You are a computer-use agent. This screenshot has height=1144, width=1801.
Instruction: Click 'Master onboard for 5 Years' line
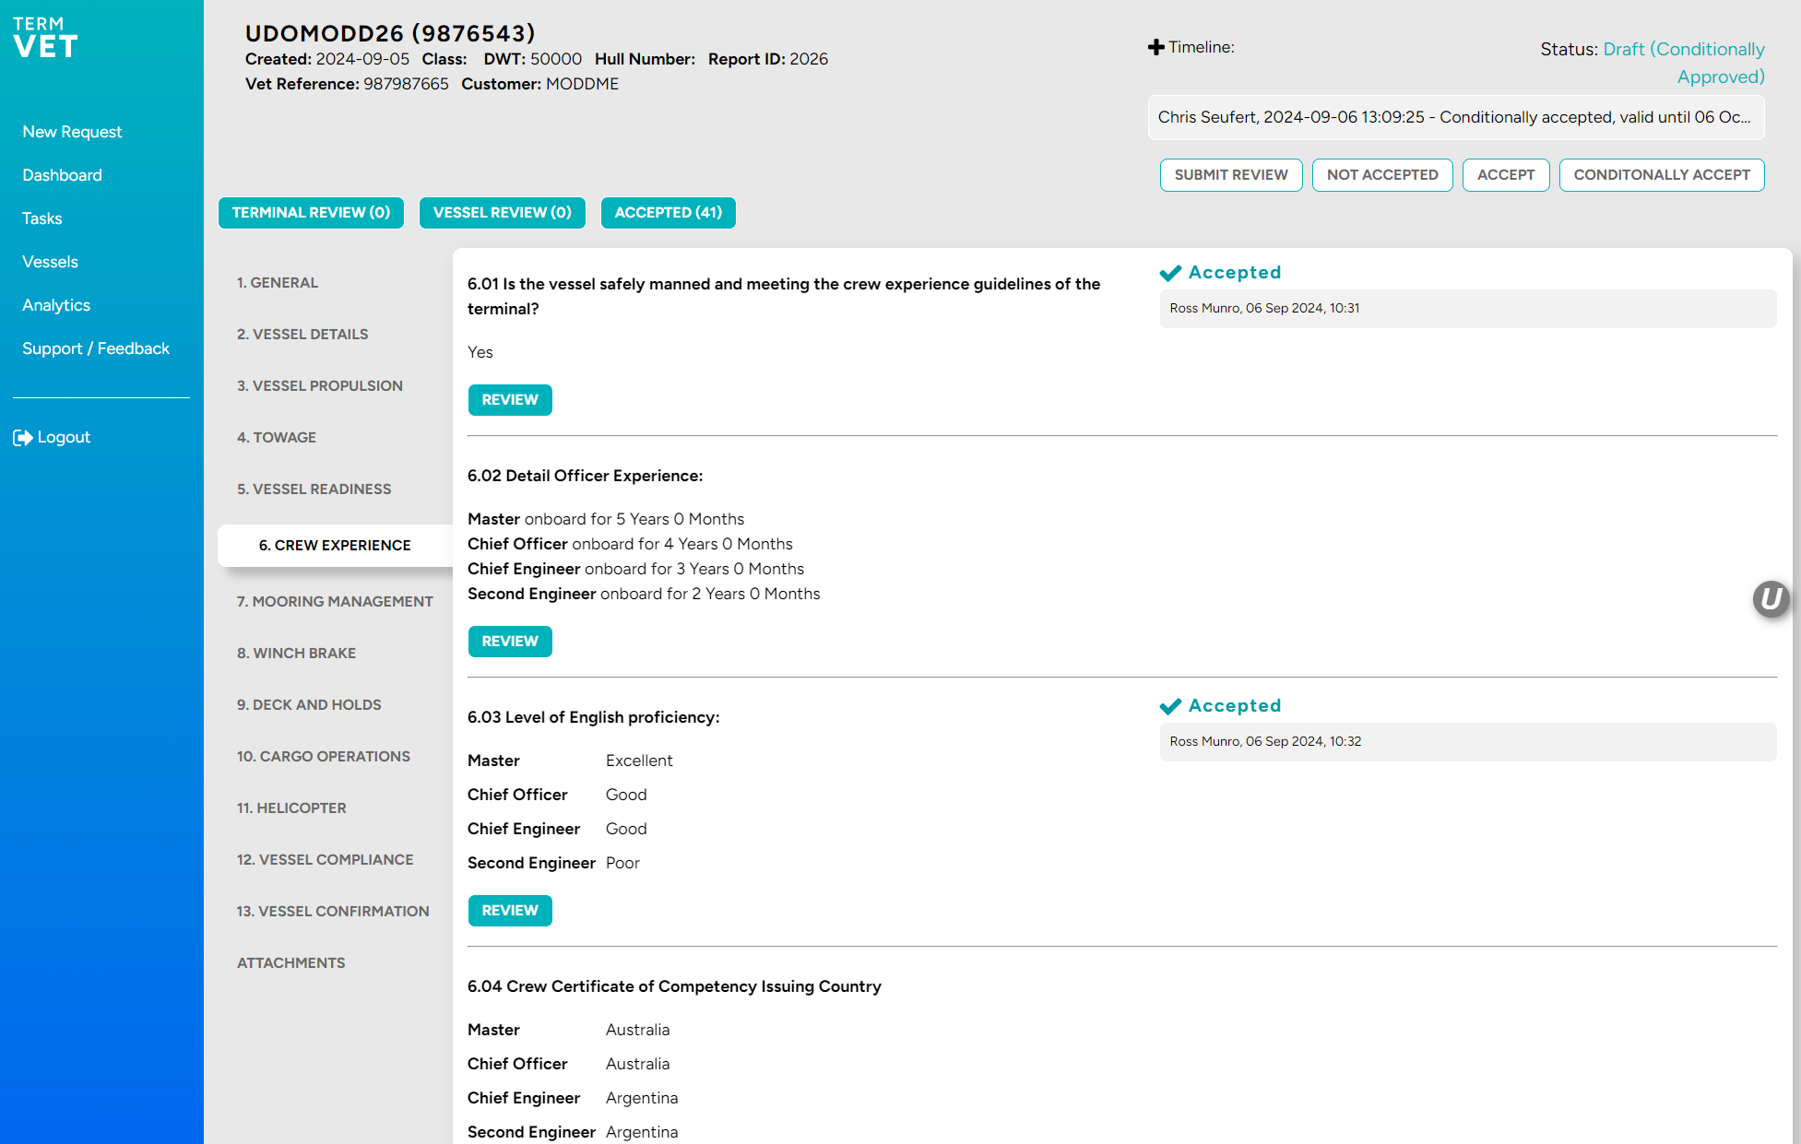[606, 519]
